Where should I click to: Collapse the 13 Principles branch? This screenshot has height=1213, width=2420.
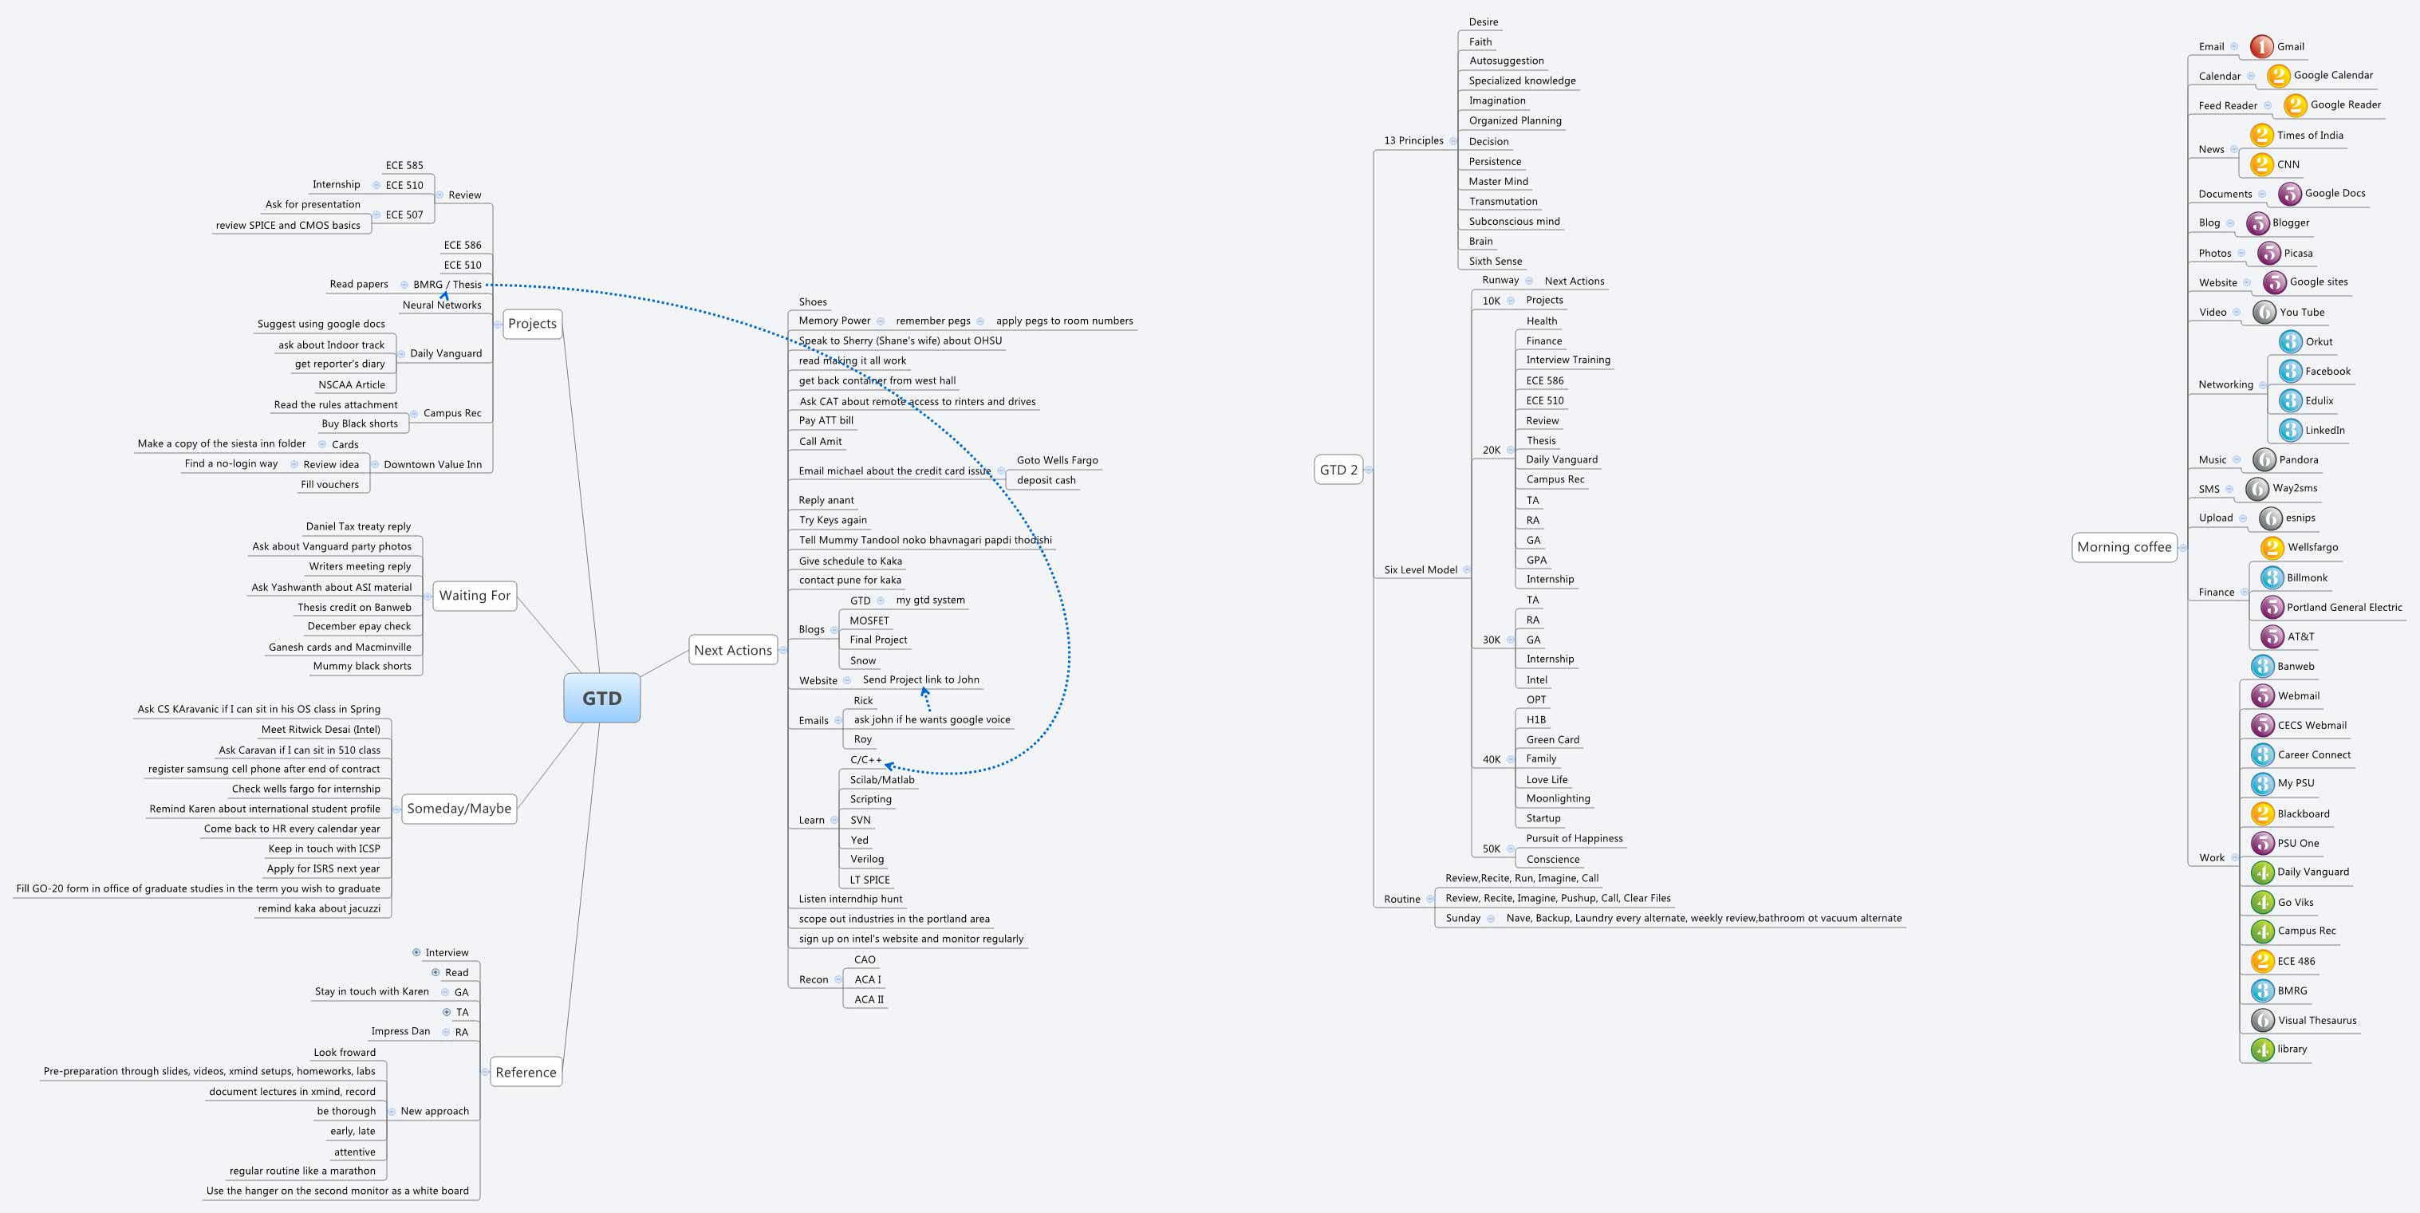pos(1452,141)
